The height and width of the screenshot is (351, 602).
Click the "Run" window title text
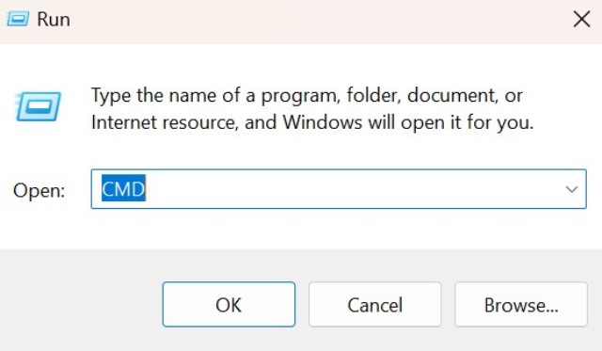54,19
